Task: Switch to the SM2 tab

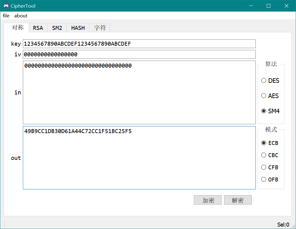Action: (57, 28)
